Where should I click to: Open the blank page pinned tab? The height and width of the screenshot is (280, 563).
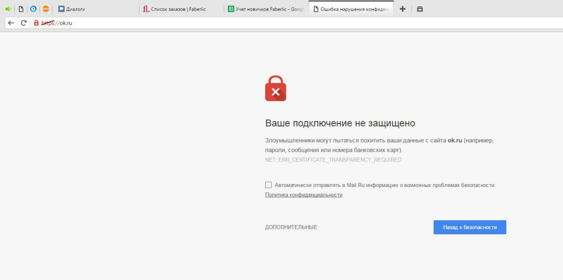[21, 9]
